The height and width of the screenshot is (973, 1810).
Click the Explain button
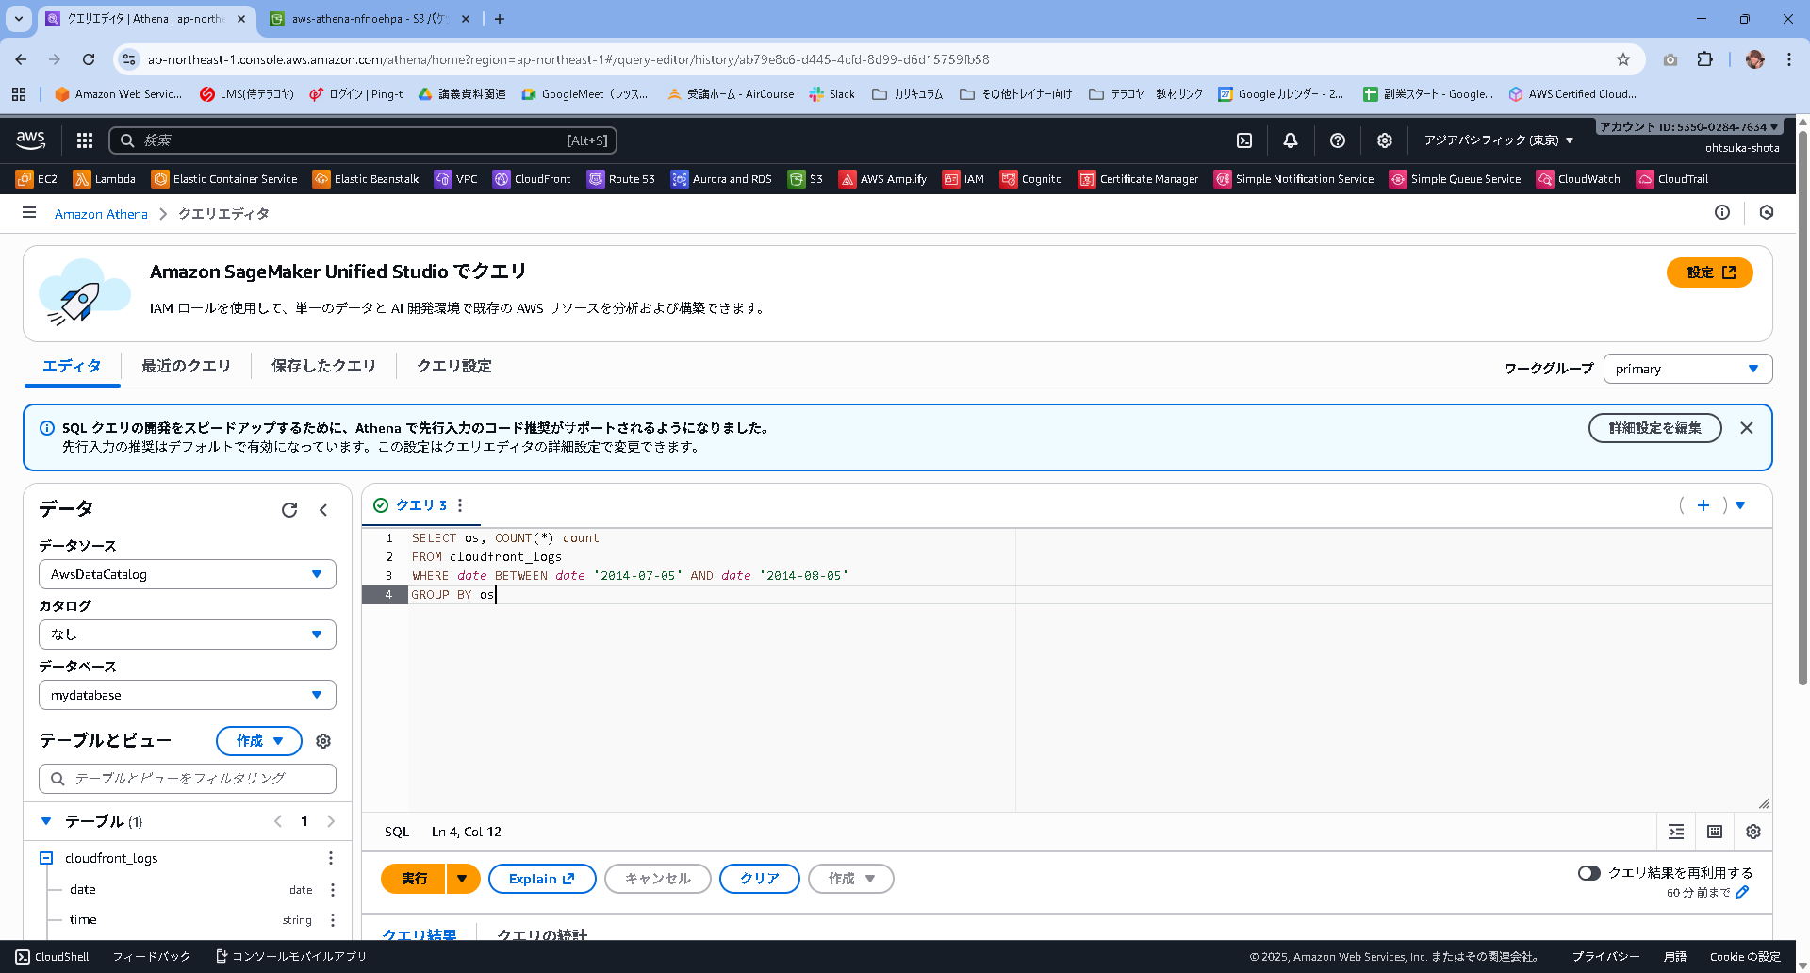[x=542, y=879]
